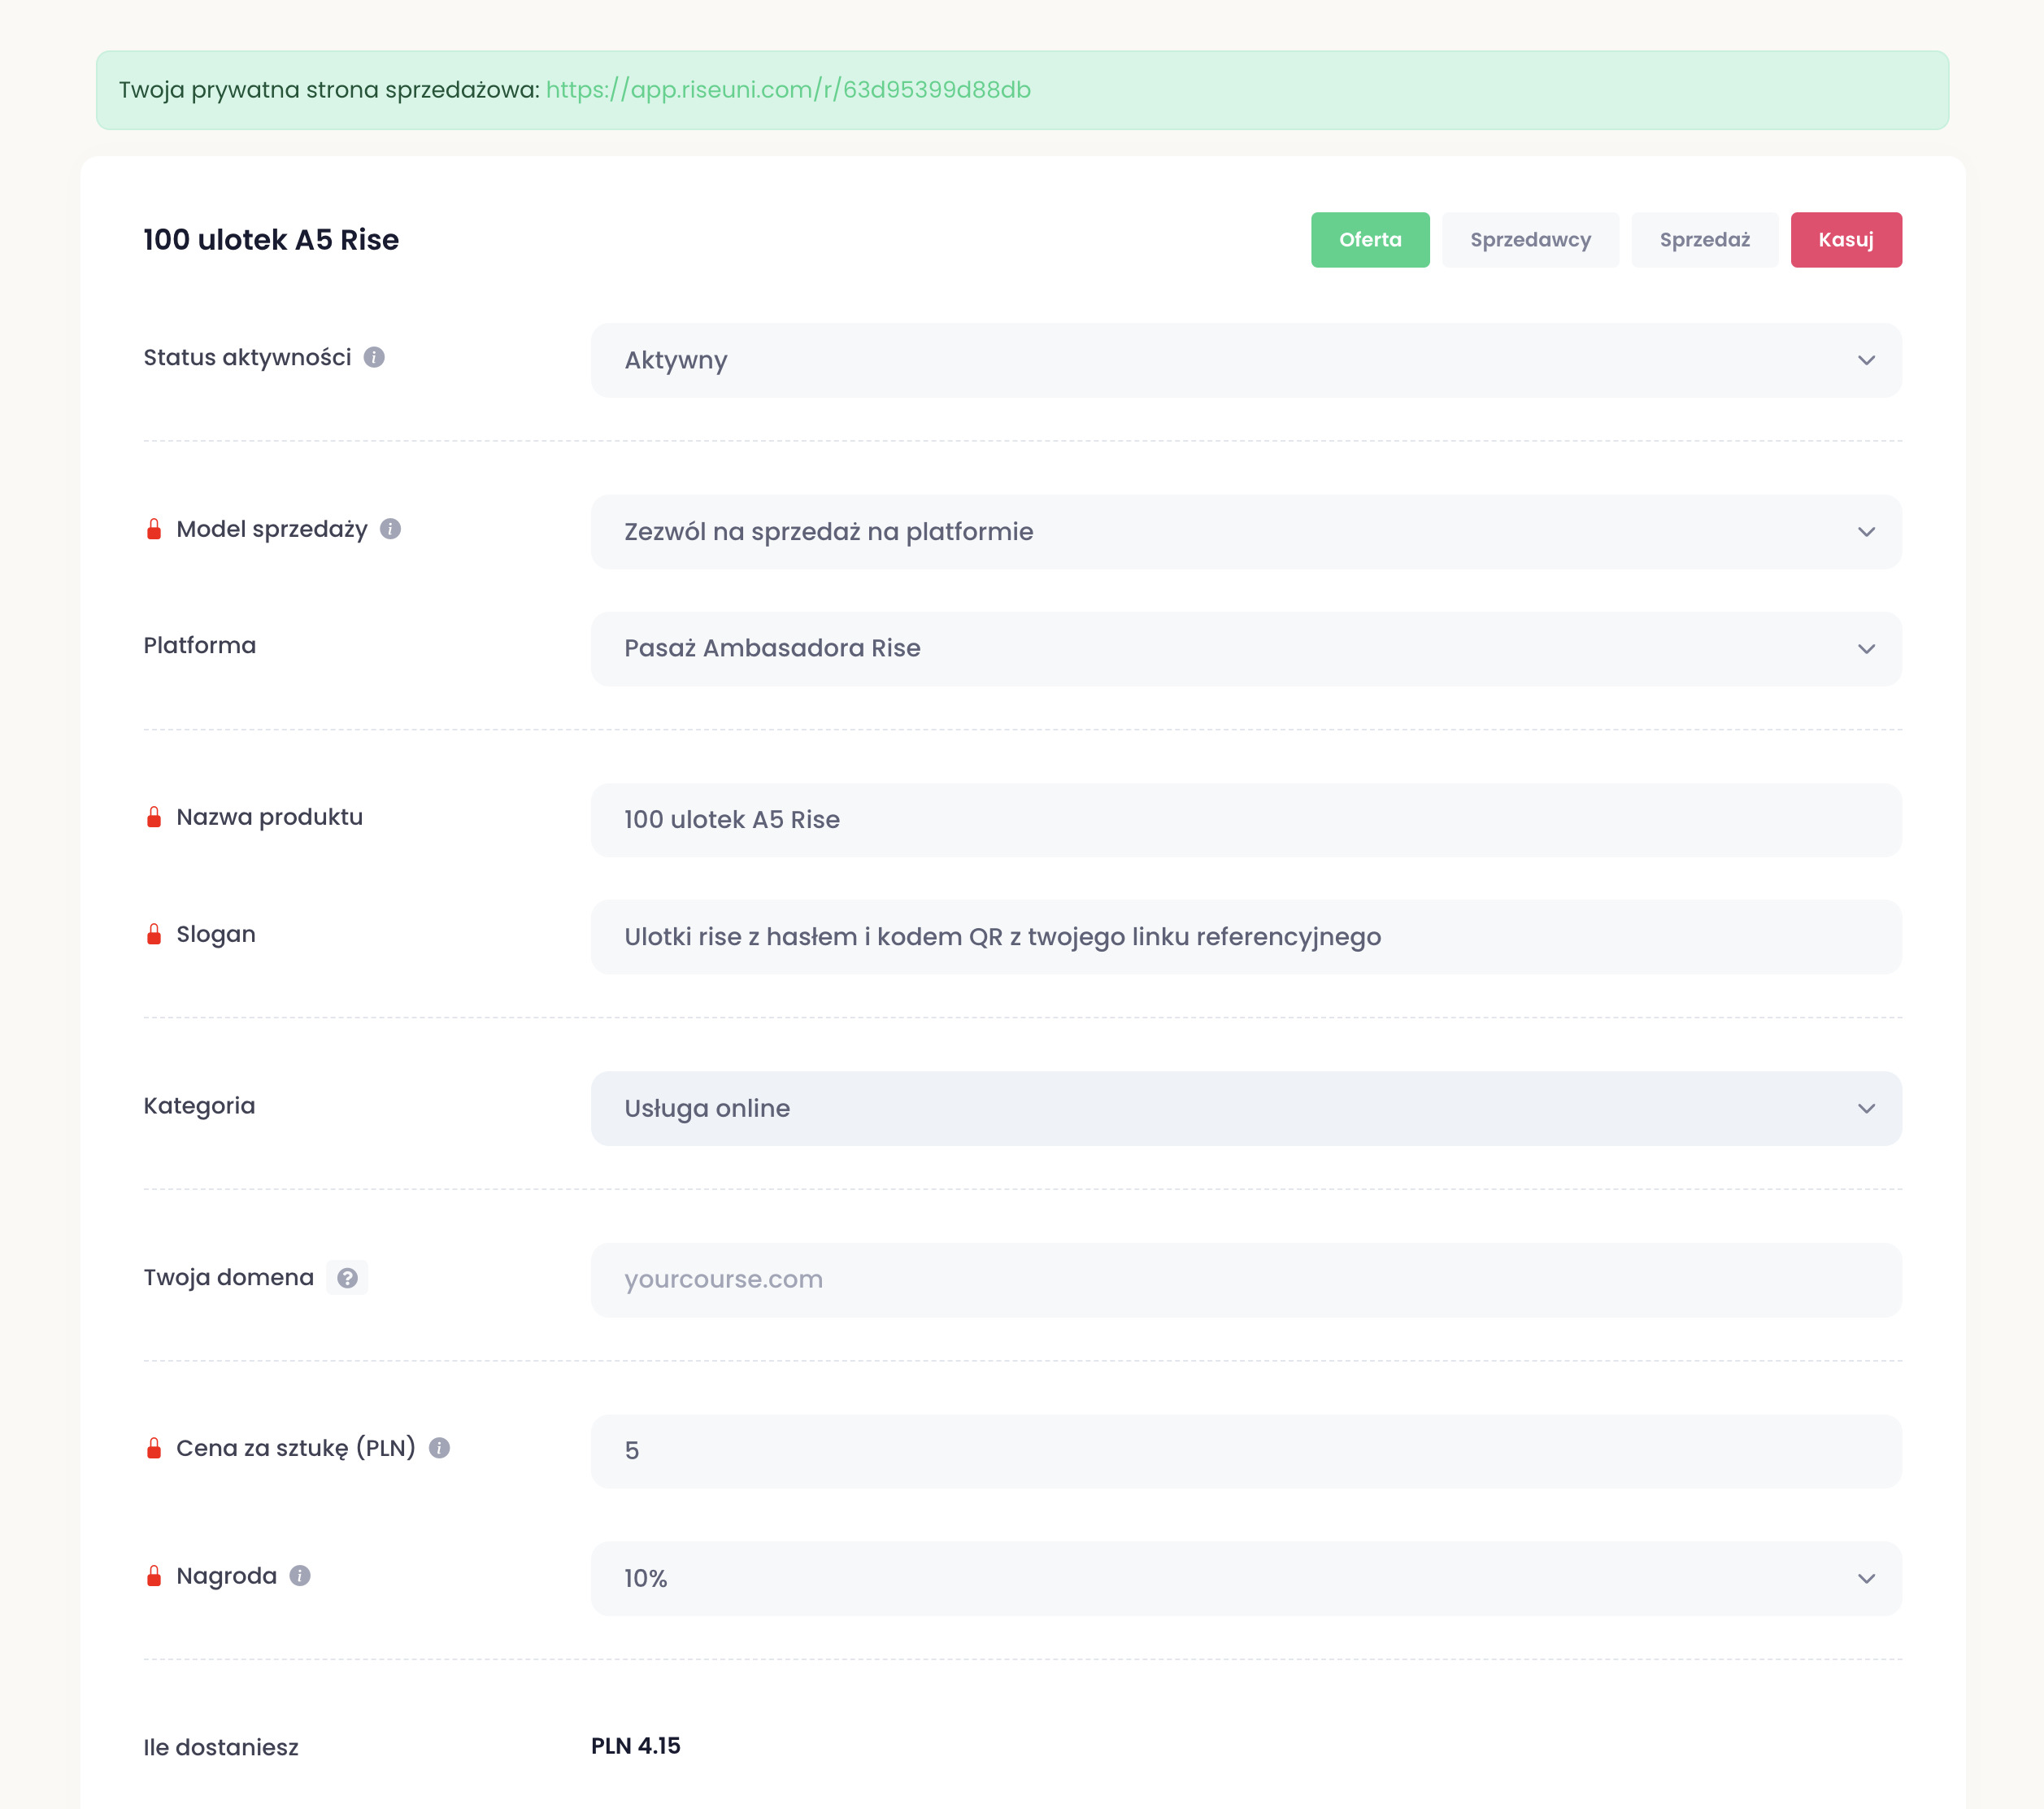Click info icon beside Nagroda label
This screenshot has height=1809, width=2044.
pos(300,1576)
